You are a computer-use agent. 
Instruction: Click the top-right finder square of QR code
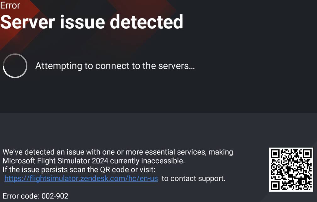(x=307, y=154)
